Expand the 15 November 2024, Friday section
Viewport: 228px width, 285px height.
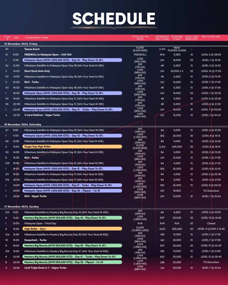tap(21, 44)
